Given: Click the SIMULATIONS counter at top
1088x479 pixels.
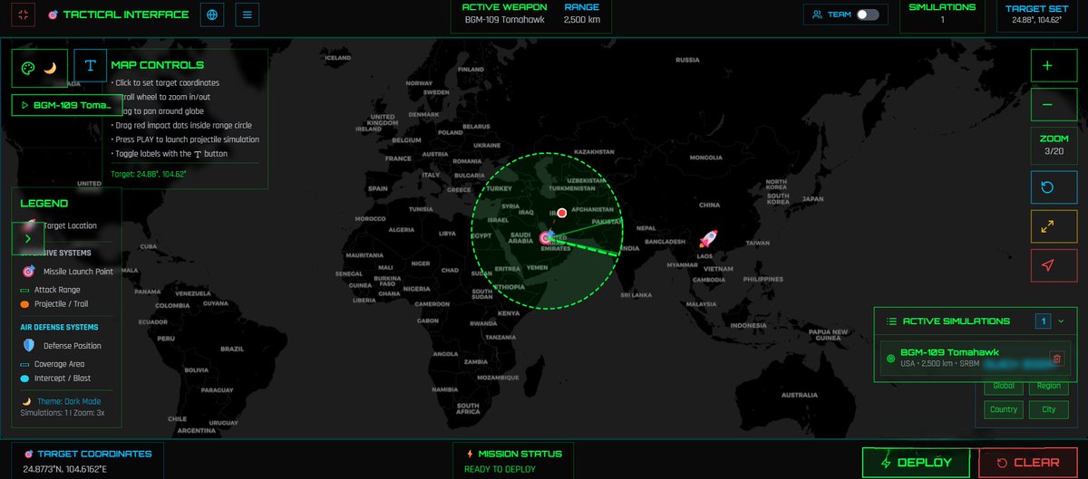Looking at the screenshot, I should click(x=942, y=14).
